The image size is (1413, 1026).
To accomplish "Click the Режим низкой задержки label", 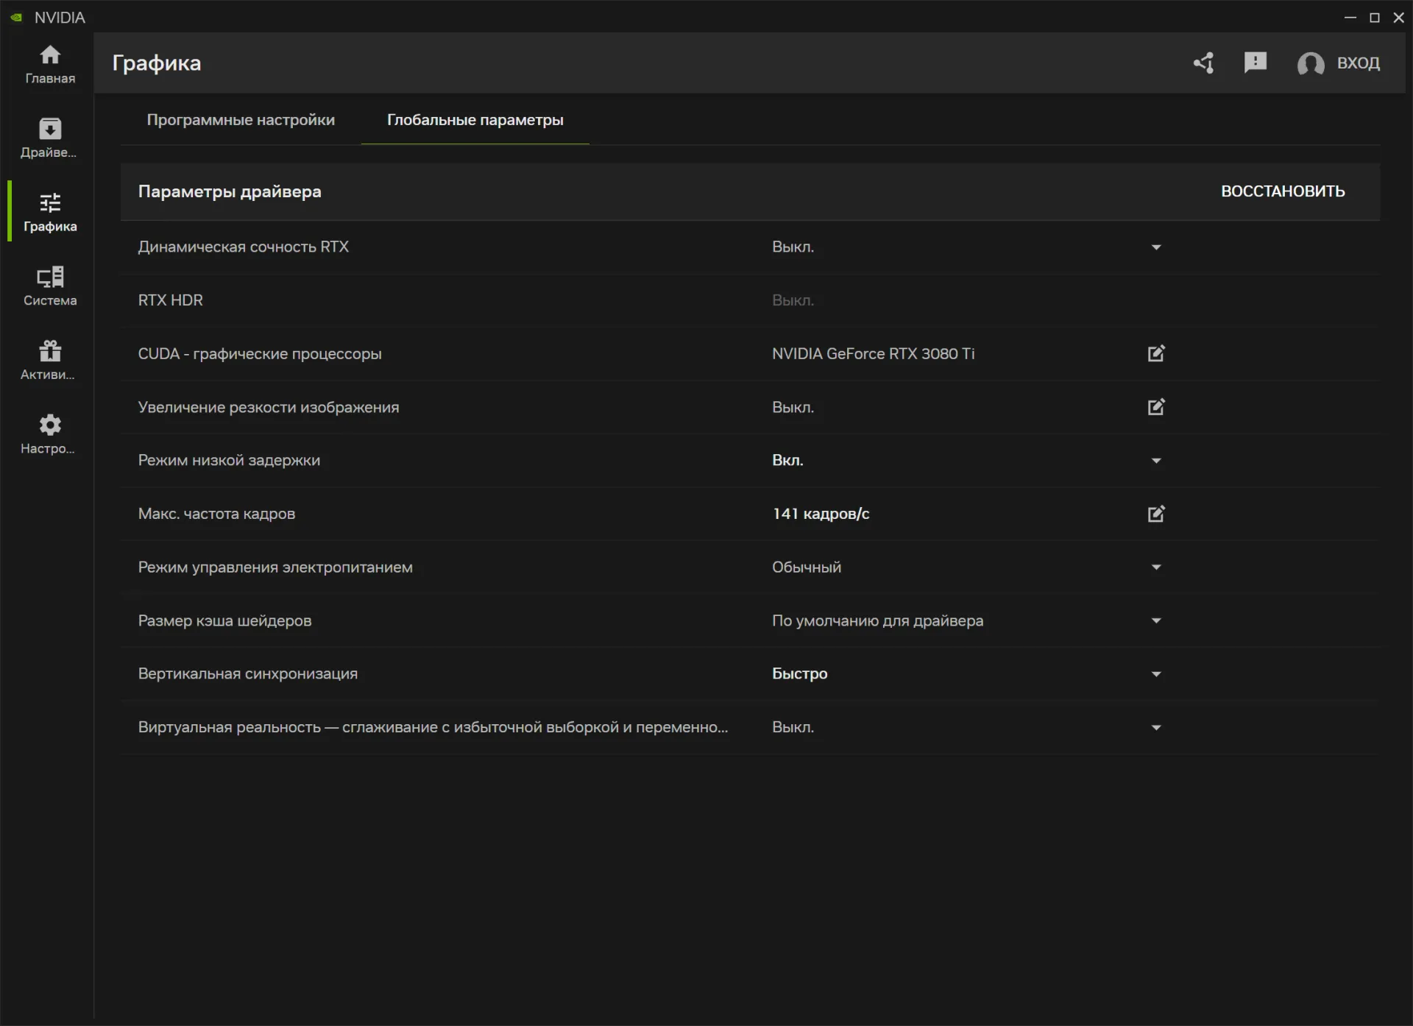I will pos(229,461).
